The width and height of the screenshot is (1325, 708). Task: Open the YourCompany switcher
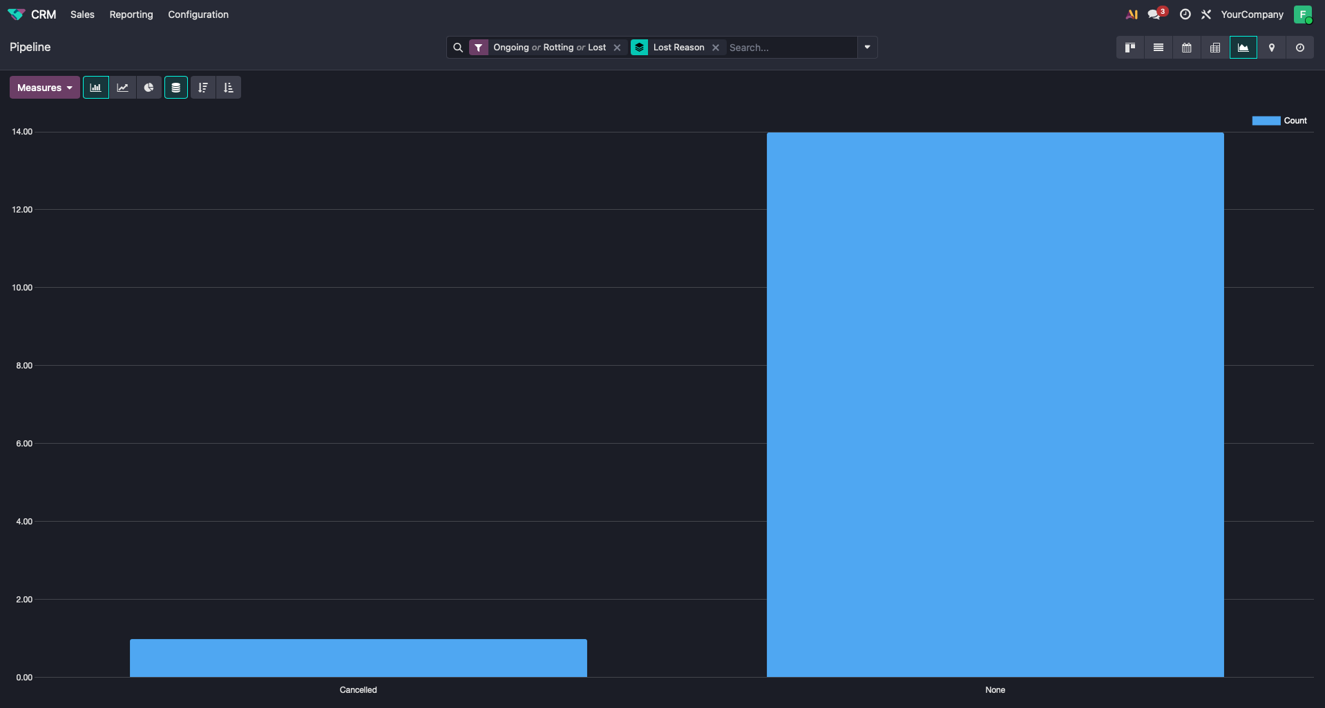point(1252,14)
